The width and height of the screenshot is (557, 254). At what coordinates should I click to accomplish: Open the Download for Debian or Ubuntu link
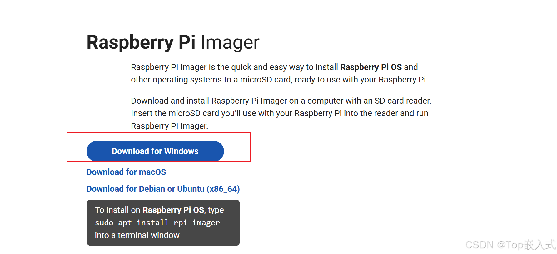(x=163, y=189)
